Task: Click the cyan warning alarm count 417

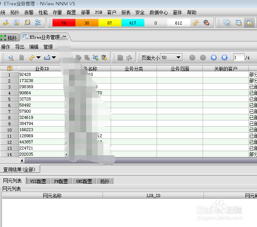Action: coord(133,23)
